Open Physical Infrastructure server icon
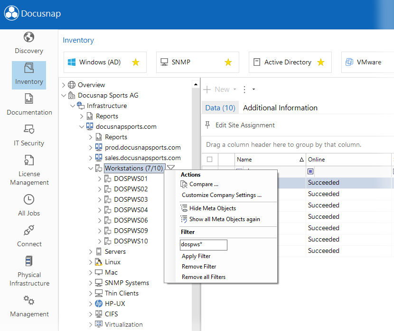Screen dimensions: 394x331 coord(29,261)
